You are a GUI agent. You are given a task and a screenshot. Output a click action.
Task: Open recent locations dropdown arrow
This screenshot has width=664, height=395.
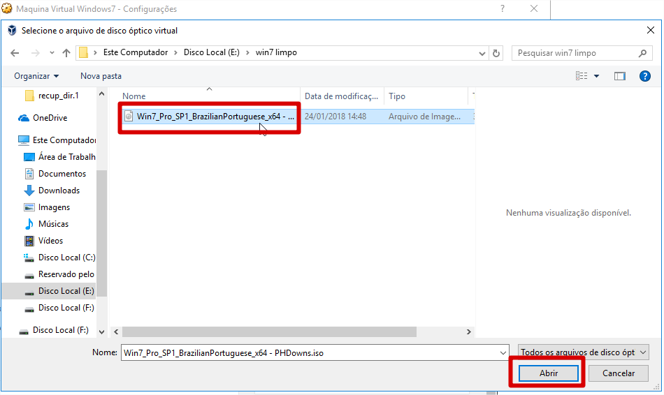click(x=52, y=53)
